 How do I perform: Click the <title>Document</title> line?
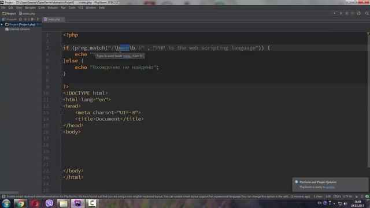109,119
